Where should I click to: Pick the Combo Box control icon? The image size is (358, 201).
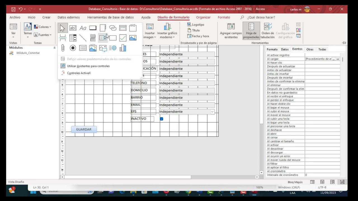click(73, 38)
